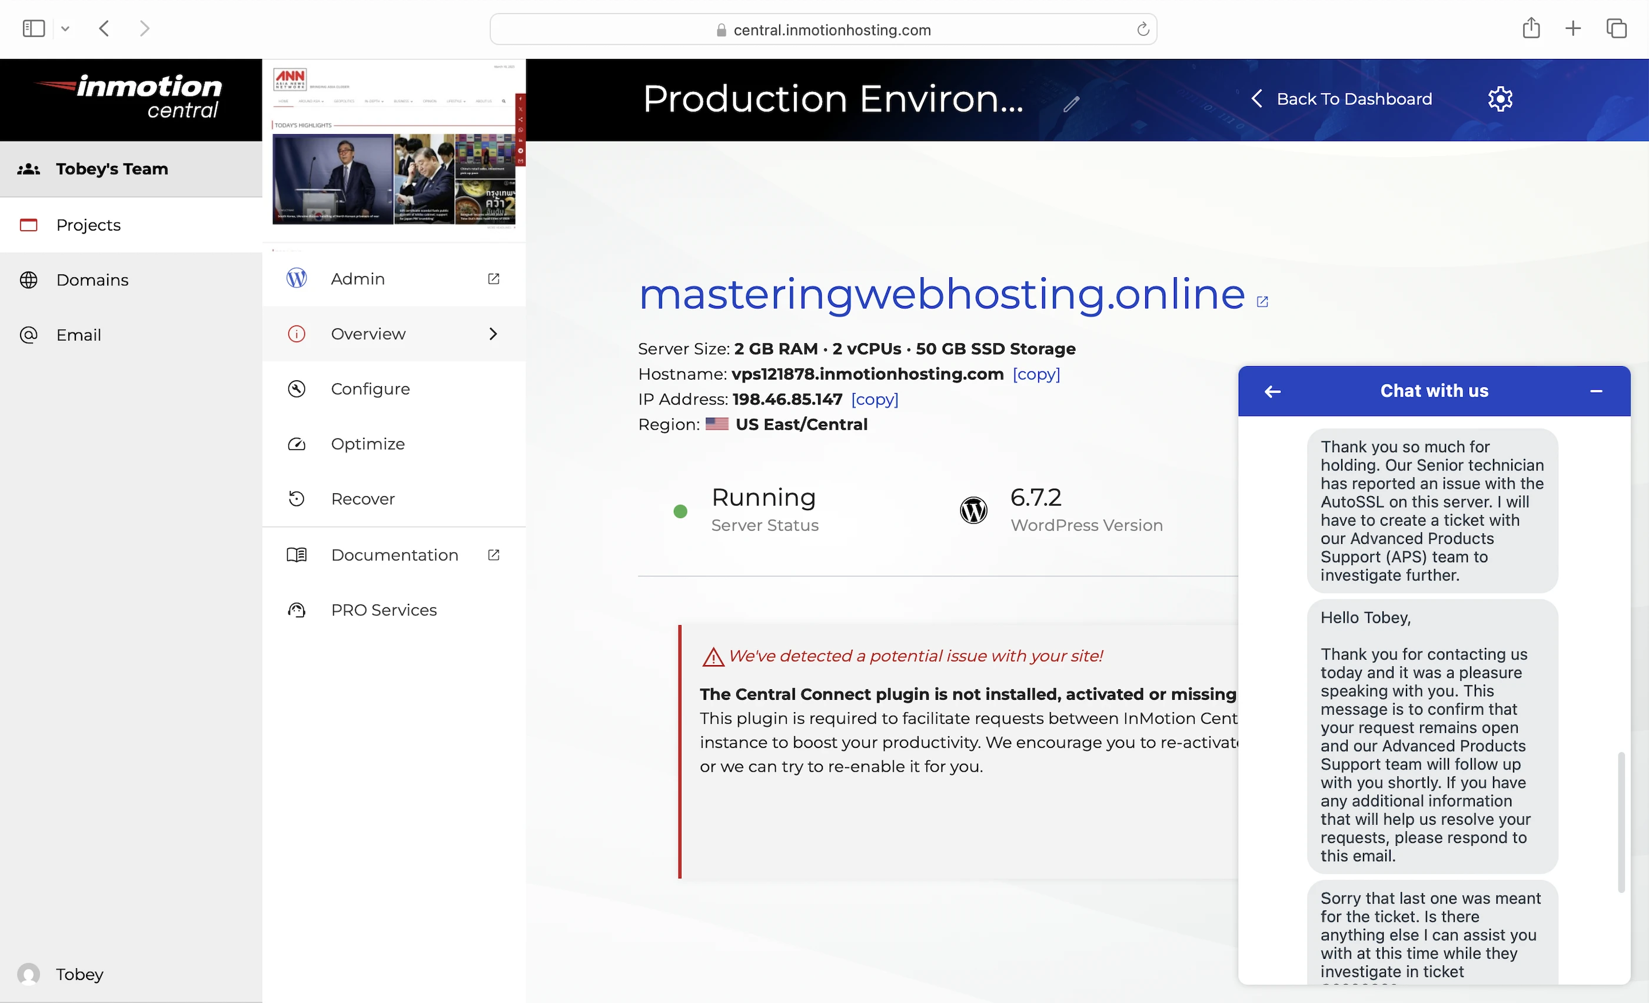This screenshot has height=1003, width=1649.
Task: Copy the hostname using copy link
Action: 1036,374
